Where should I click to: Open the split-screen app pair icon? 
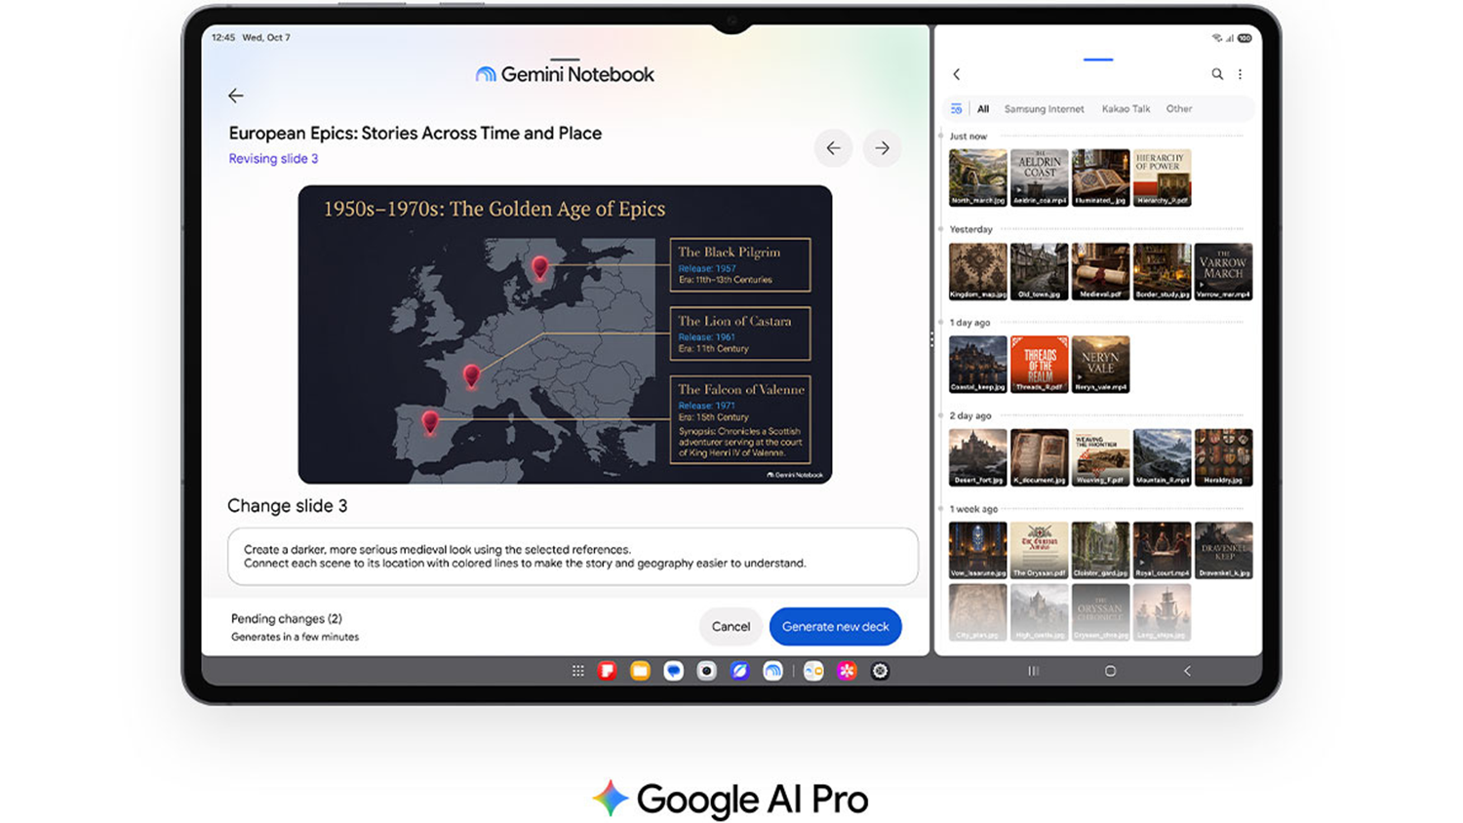[813, 671]
